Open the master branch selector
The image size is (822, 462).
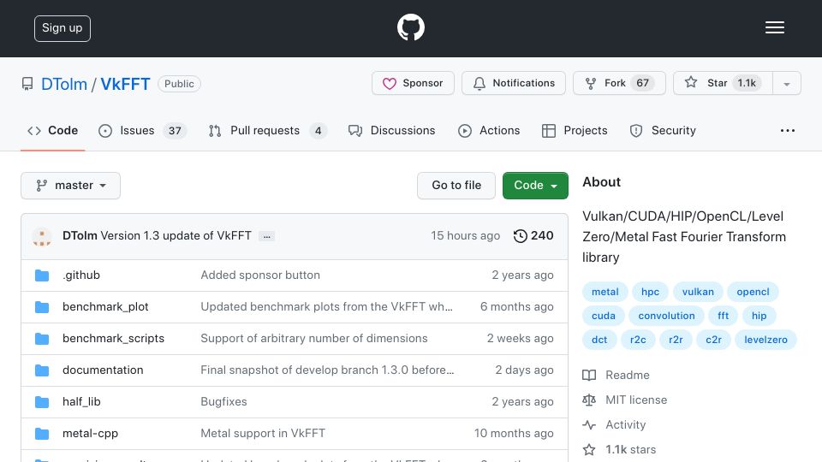(x=71, y=186)
